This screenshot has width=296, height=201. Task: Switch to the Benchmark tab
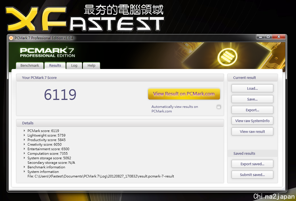[30, 66]
